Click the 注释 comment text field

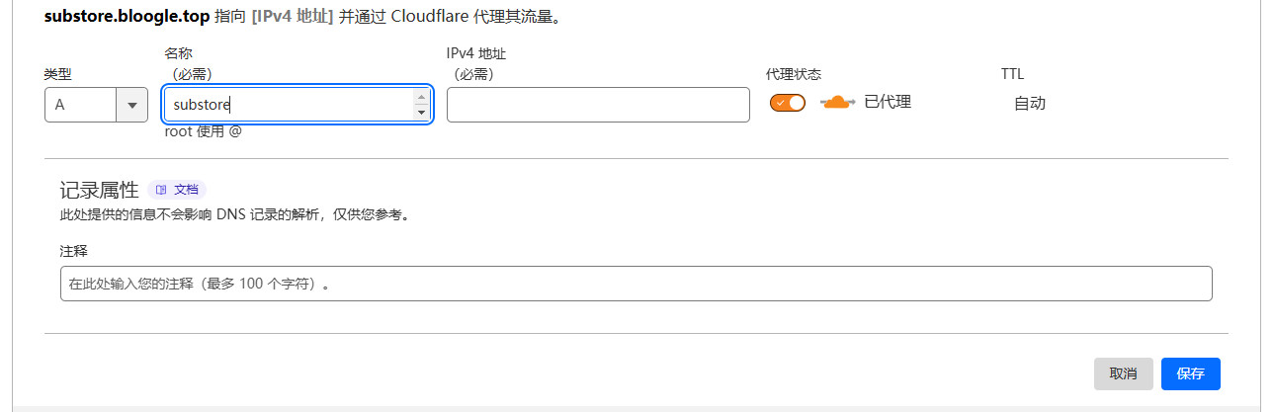pyautogui.click(x=637, y=284)
